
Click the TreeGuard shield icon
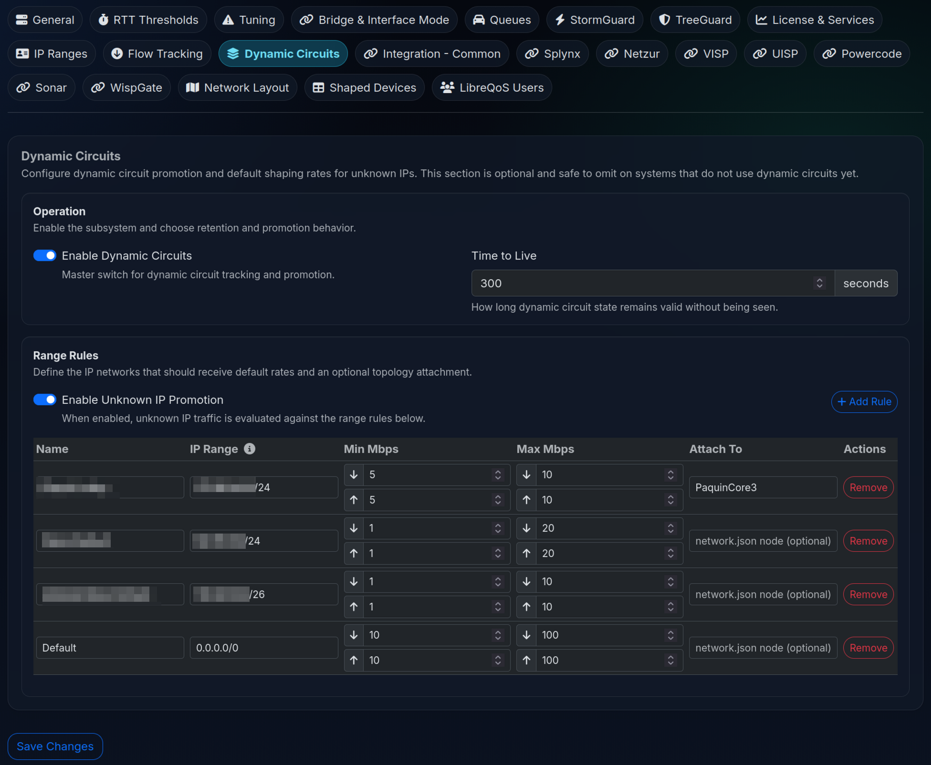(x=664, y=20)
